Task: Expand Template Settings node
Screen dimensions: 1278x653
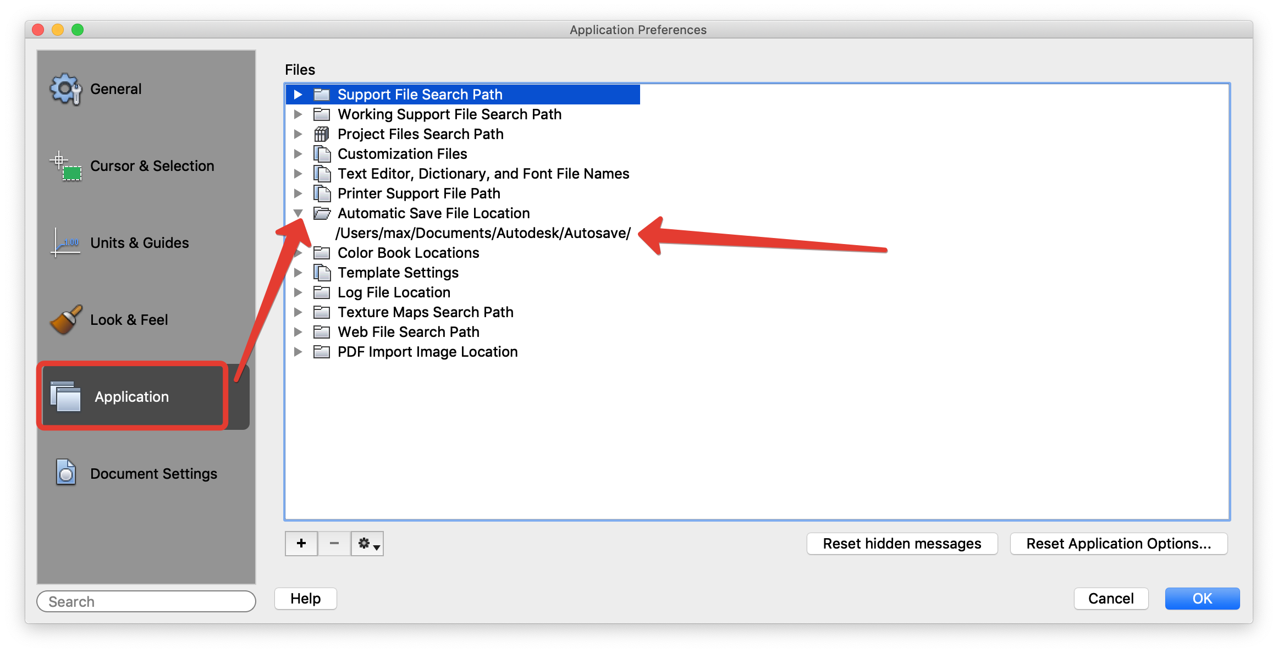Action: [x=298, y=273]
